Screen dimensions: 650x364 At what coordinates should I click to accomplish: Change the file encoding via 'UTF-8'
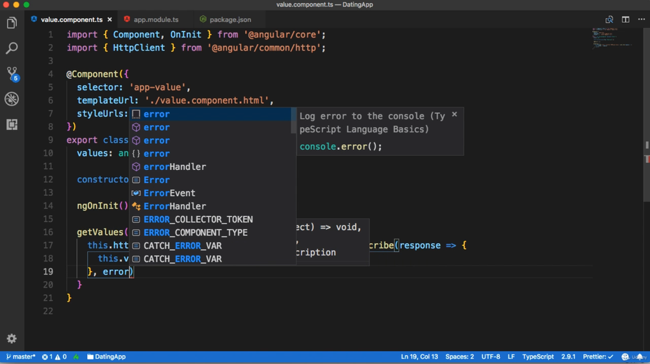pyautogui.click(x=490, y=357)
